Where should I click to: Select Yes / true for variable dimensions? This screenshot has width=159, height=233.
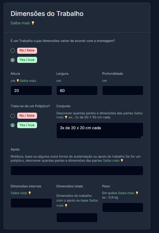[12, 60]
